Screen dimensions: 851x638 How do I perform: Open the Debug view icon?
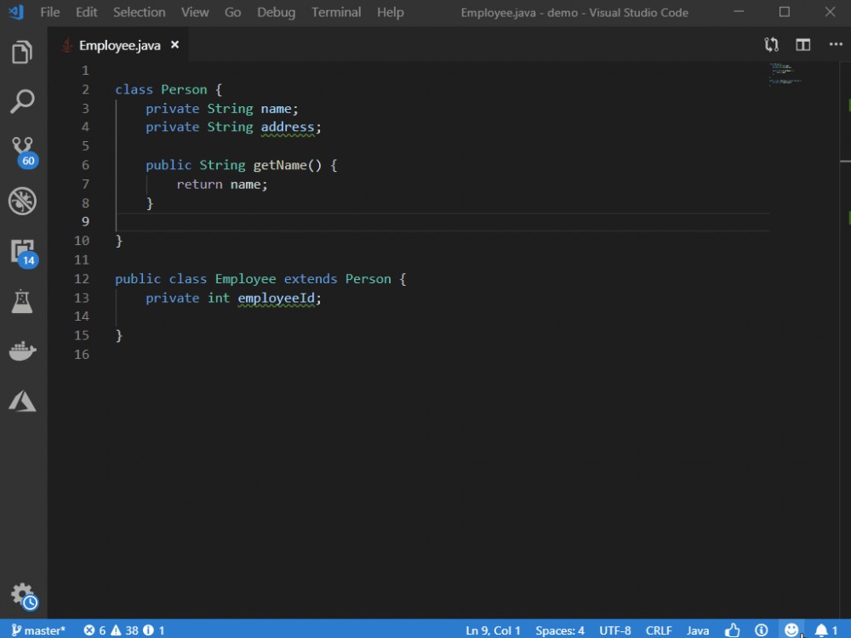22,201
